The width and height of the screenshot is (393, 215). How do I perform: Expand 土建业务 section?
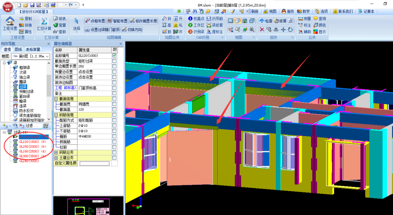[56, 158]
